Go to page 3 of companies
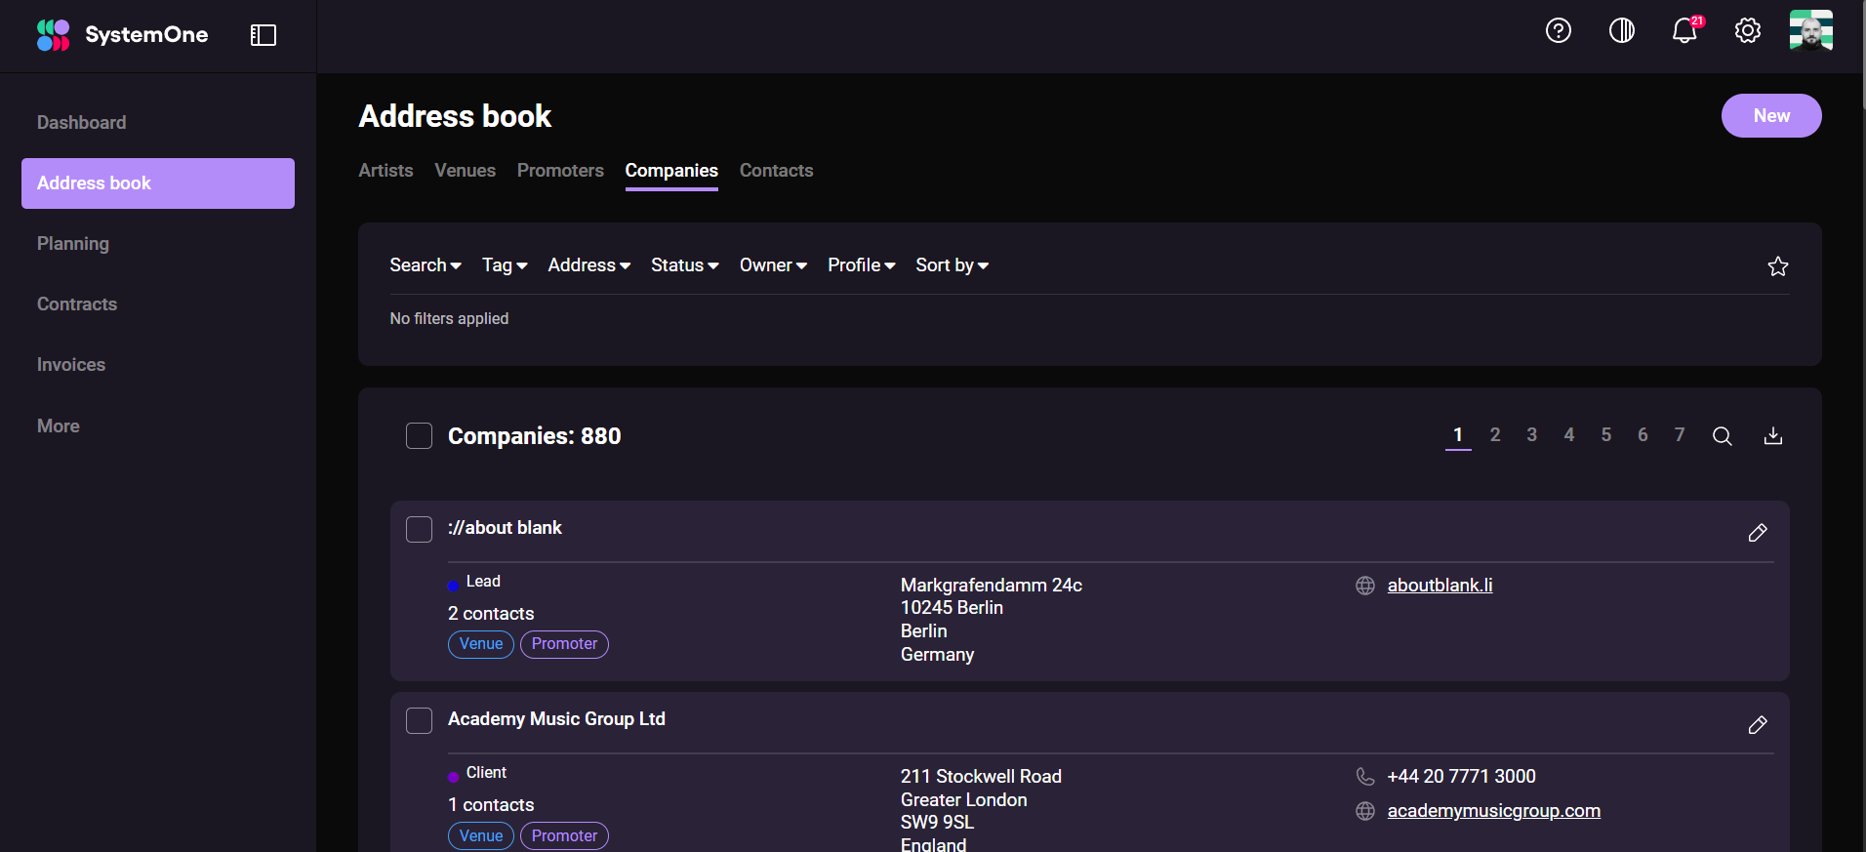 [1532, 435]
